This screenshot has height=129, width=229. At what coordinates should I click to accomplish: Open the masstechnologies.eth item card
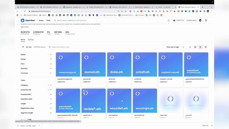(x=68, y=70)
